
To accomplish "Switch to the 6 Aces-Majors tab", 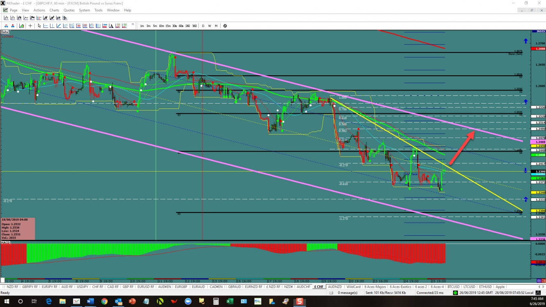I will point(376,287).
